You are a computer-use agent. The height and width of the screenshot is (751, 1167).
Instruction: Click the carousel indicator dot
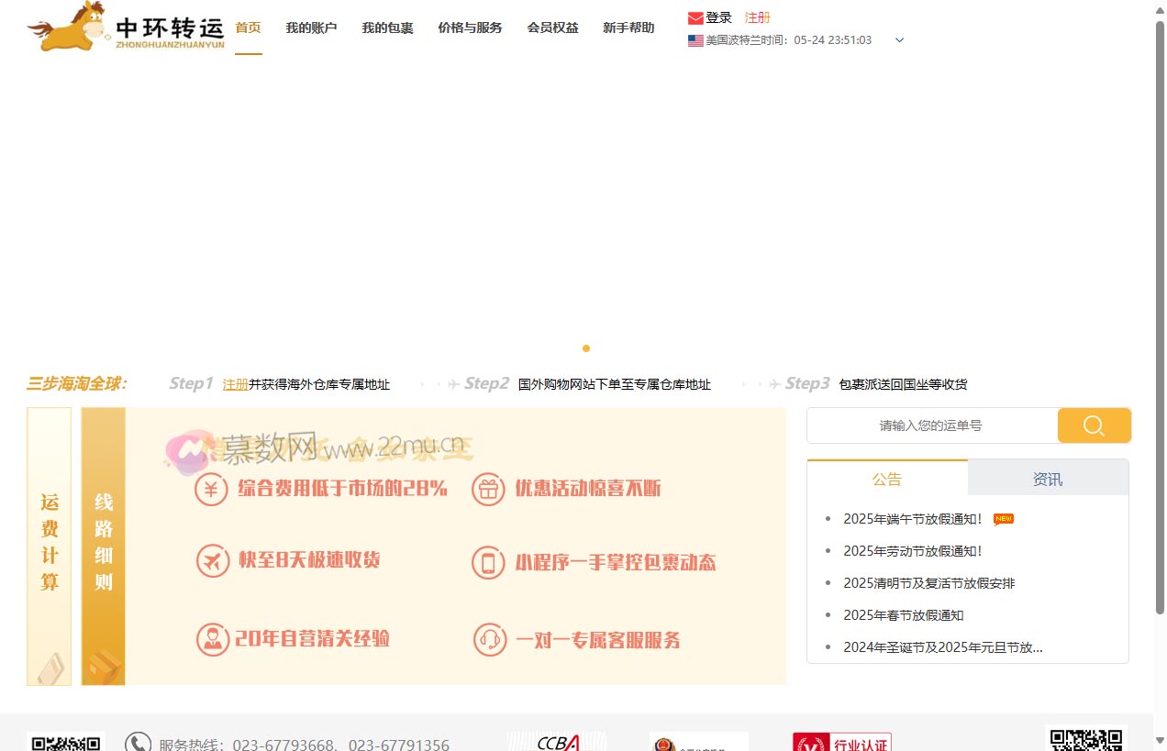pos(586,348)
